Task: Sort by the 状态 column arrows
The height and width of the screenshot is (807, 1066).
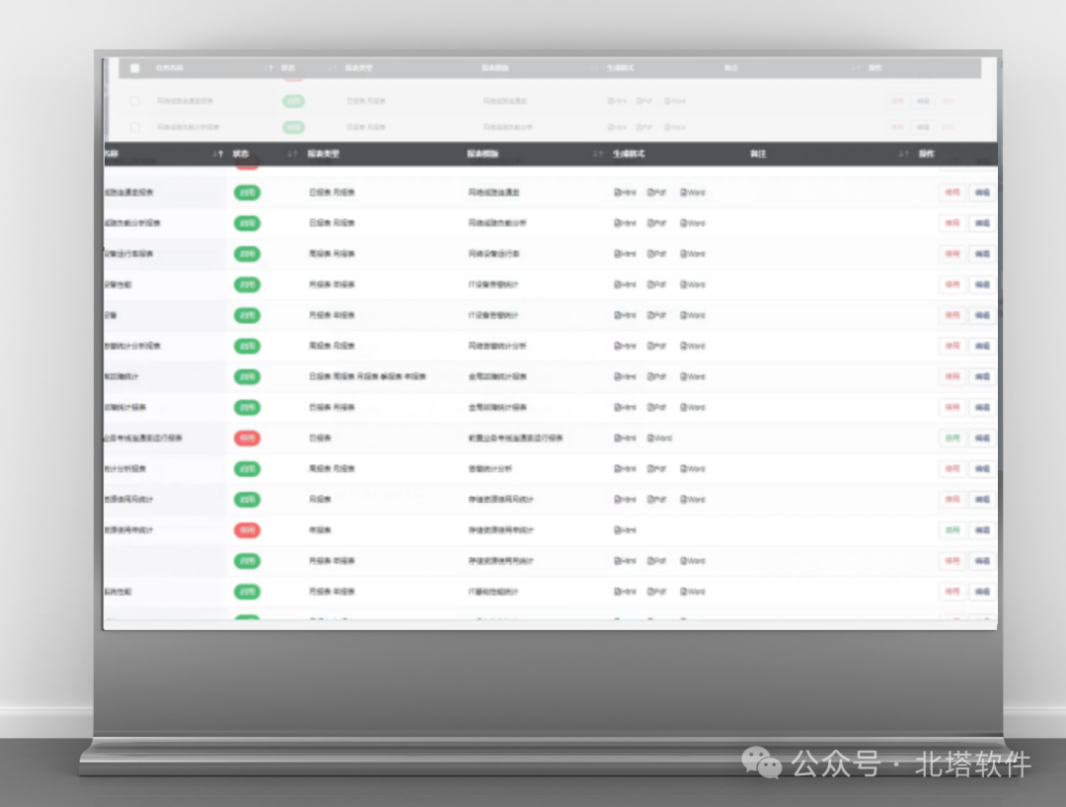Action: pos(292,154)
